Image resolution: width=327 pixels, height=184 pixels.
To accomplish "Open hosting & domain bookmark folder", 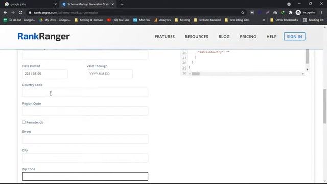I will point(89,20).
